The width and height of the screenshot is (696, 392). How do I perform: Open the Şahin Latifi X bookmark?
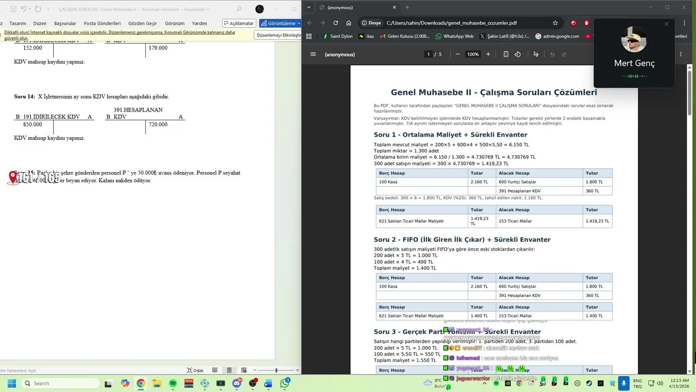pyautogui.click(x=504, y=36)
